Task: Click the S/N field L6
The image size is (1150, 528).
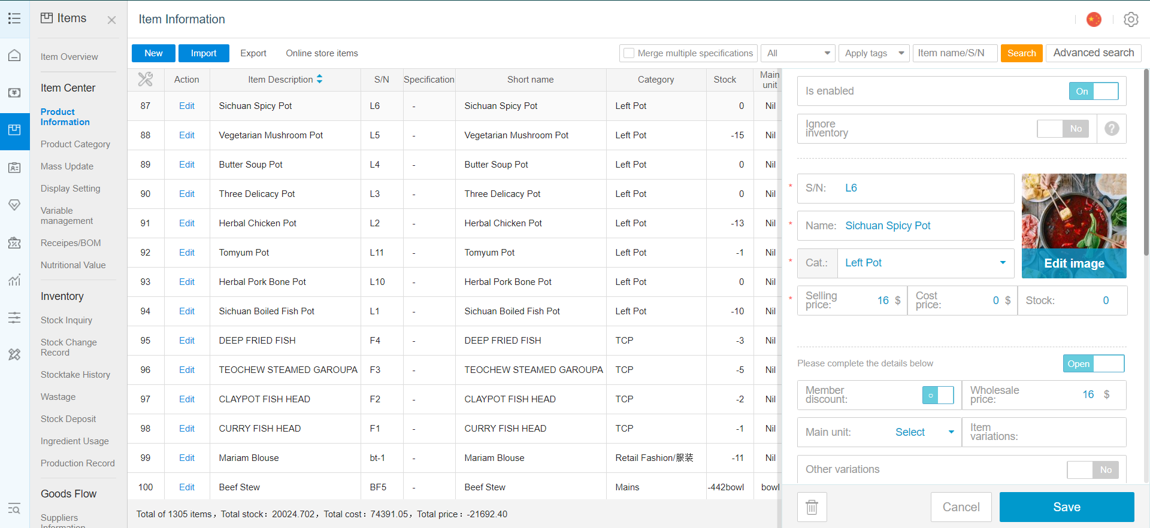Action: (x=906, y=188)
